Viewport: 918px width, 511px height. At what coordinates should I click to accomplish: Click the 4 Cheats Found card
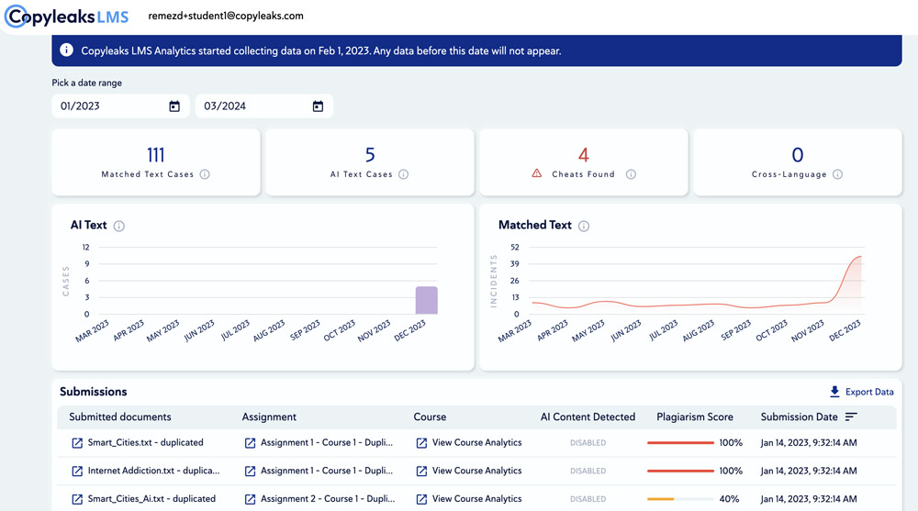click(584, 162)
